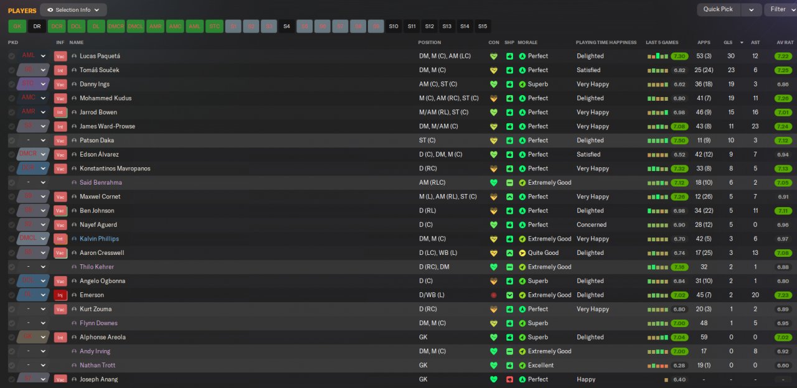Viewport: 797px width, 388px height.
Task: Click the morale icon for Nathan Trott
Action: click(x=522, y=366)
